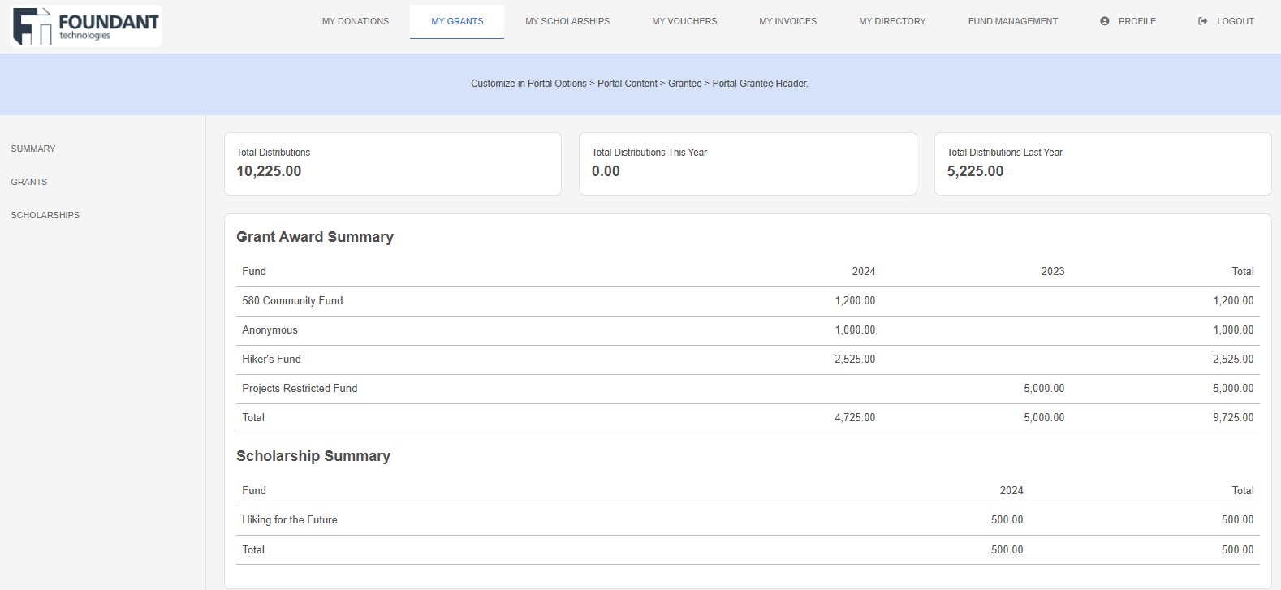Open the My Donations tab
Image resolution: width=1281 pixels, height=590 pixels.
(356, 21)
